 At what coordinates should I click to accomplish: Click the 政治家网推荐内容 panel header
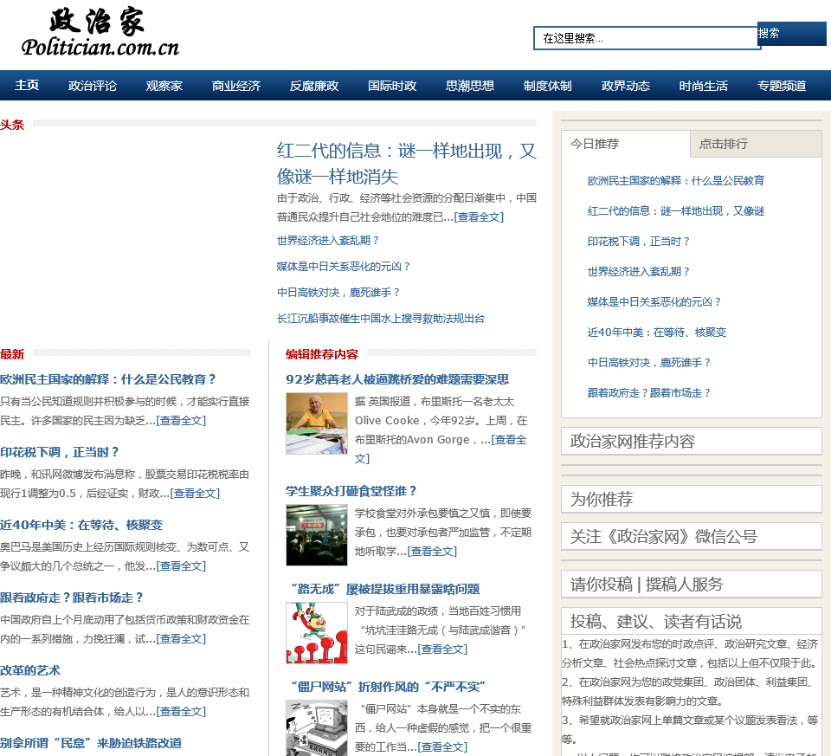[x=692, y=441]
